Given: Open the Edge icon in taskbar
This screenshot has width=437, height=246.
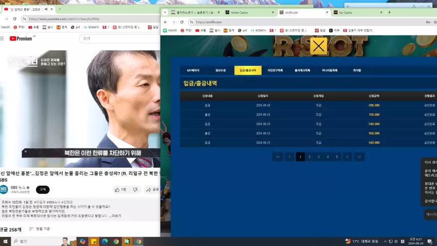Looking at the screenshot, I should click(105, 241).
